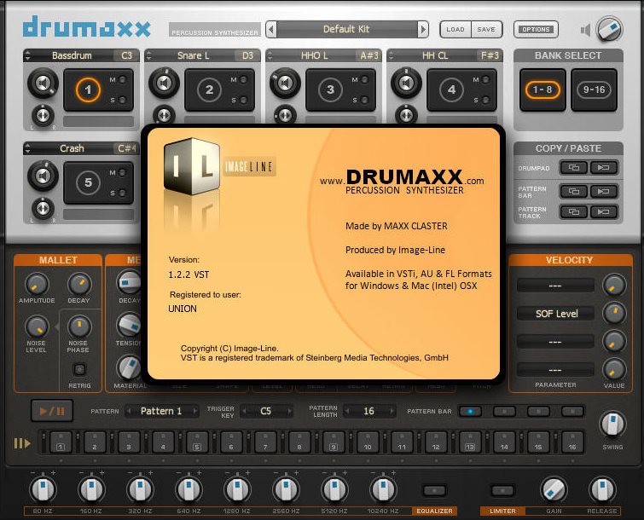Image resolution: width=644 pixels, height=520 pixels.
Task: Open the Pattern 1 selector
Action: coord(161,411)
